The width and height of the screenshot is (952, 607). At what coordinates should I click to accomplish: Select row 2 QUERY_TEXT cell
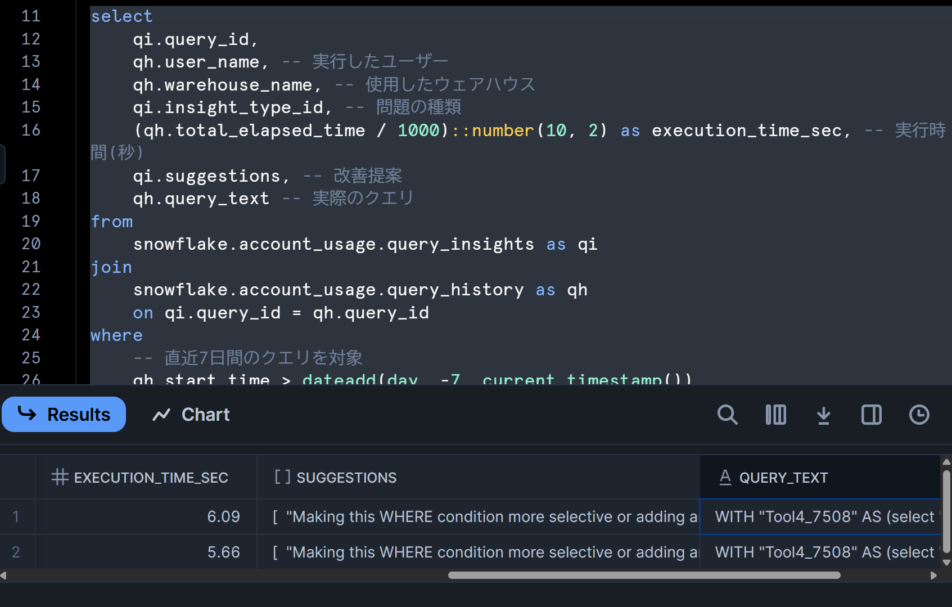(820, 552)
